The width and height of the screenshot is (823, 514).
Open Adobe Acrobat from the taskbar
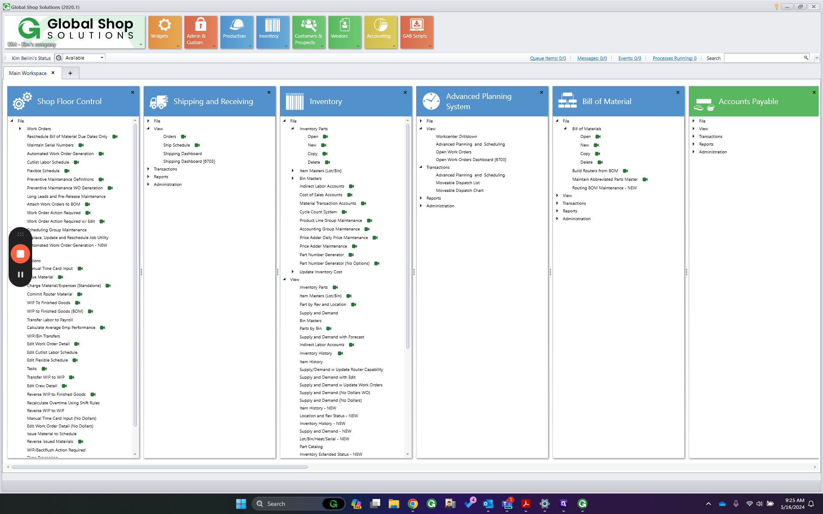(x=526, y=504)
